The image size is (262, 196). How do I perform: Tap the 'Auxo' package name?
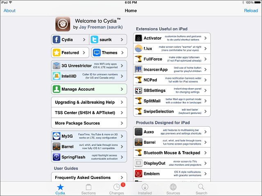point(149,132)
